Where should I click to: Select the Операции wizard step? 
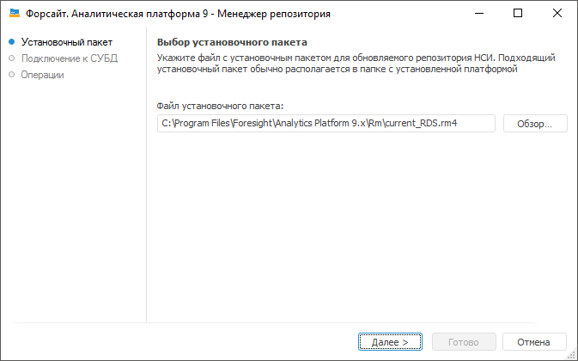pos(42,75)
